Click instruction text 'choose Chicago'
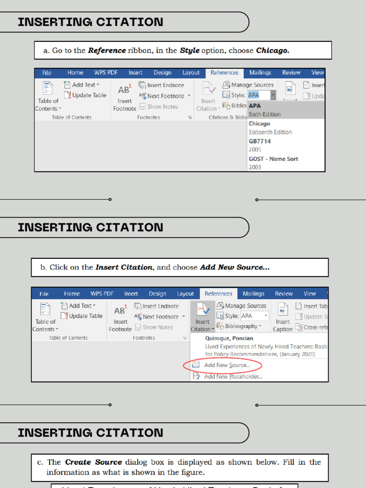The image size is (366, 488). click(x=259, y=51)
